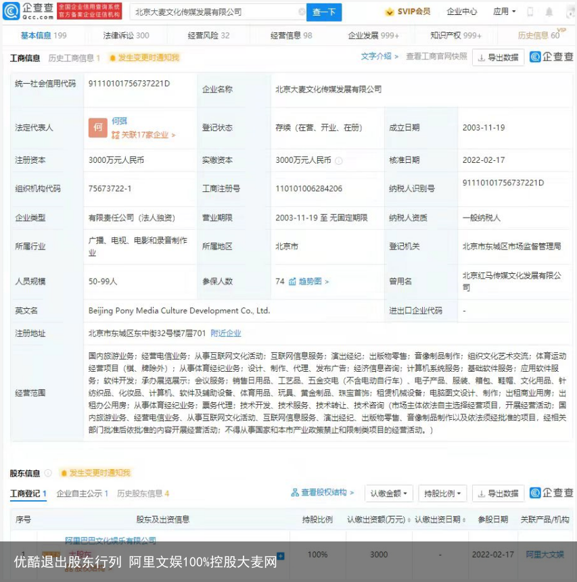This screenshot has width=577, height=582.
Task: Click 导出数据 button in 股东信息 section
Action: point(498,493)
